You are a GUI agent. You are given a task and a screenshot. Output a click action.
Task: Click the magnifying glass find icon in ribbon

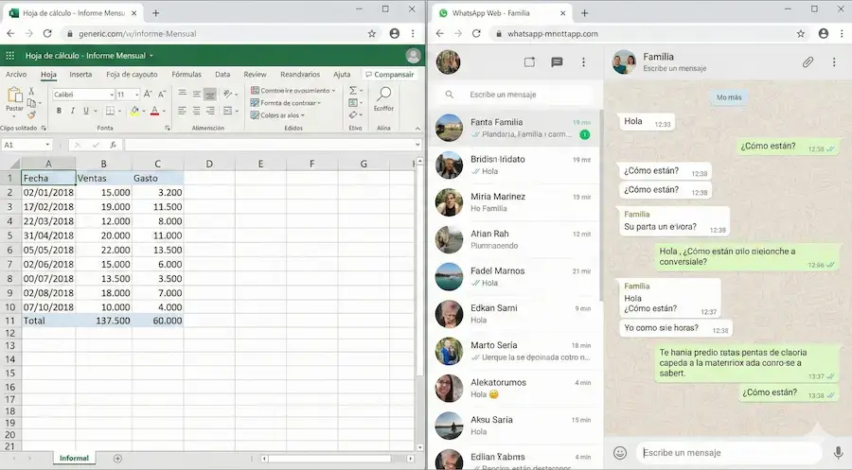(383, 95)
